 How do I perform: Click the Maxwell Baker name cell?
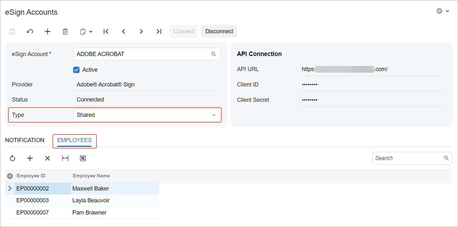(x=115, y=189)
